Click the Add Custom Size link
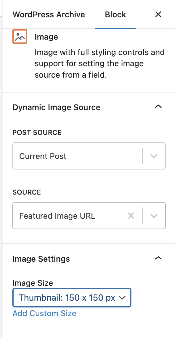Screen dimensions: 175x339 tap(44, 313)
